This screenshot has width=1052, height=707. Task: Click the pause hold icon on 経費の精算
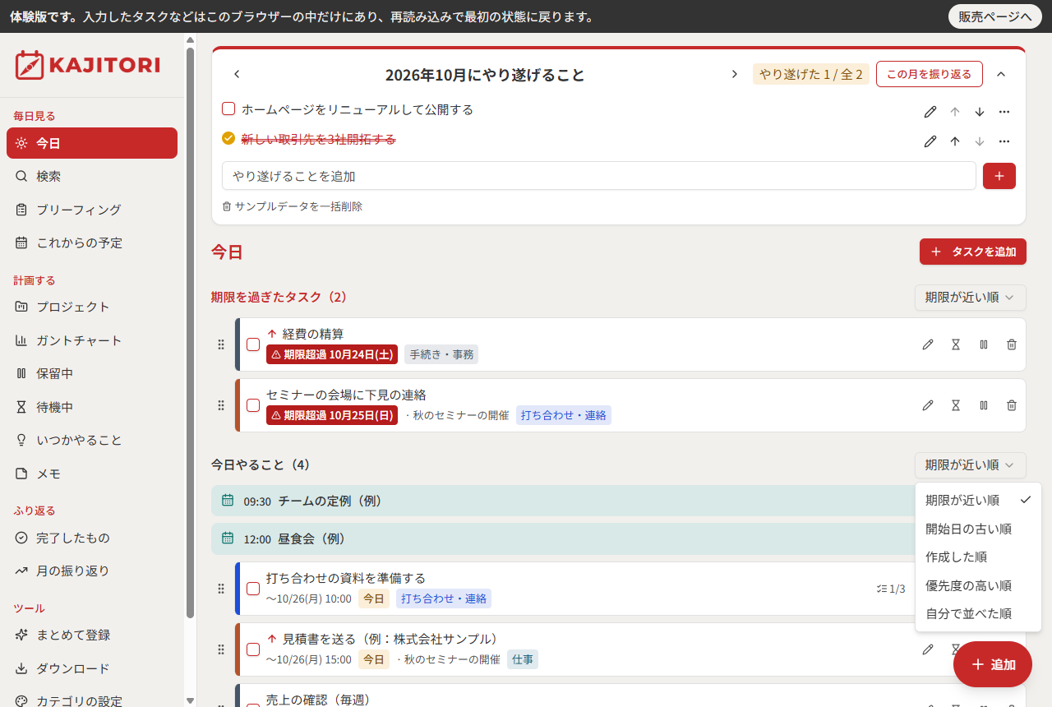point(984,344)
